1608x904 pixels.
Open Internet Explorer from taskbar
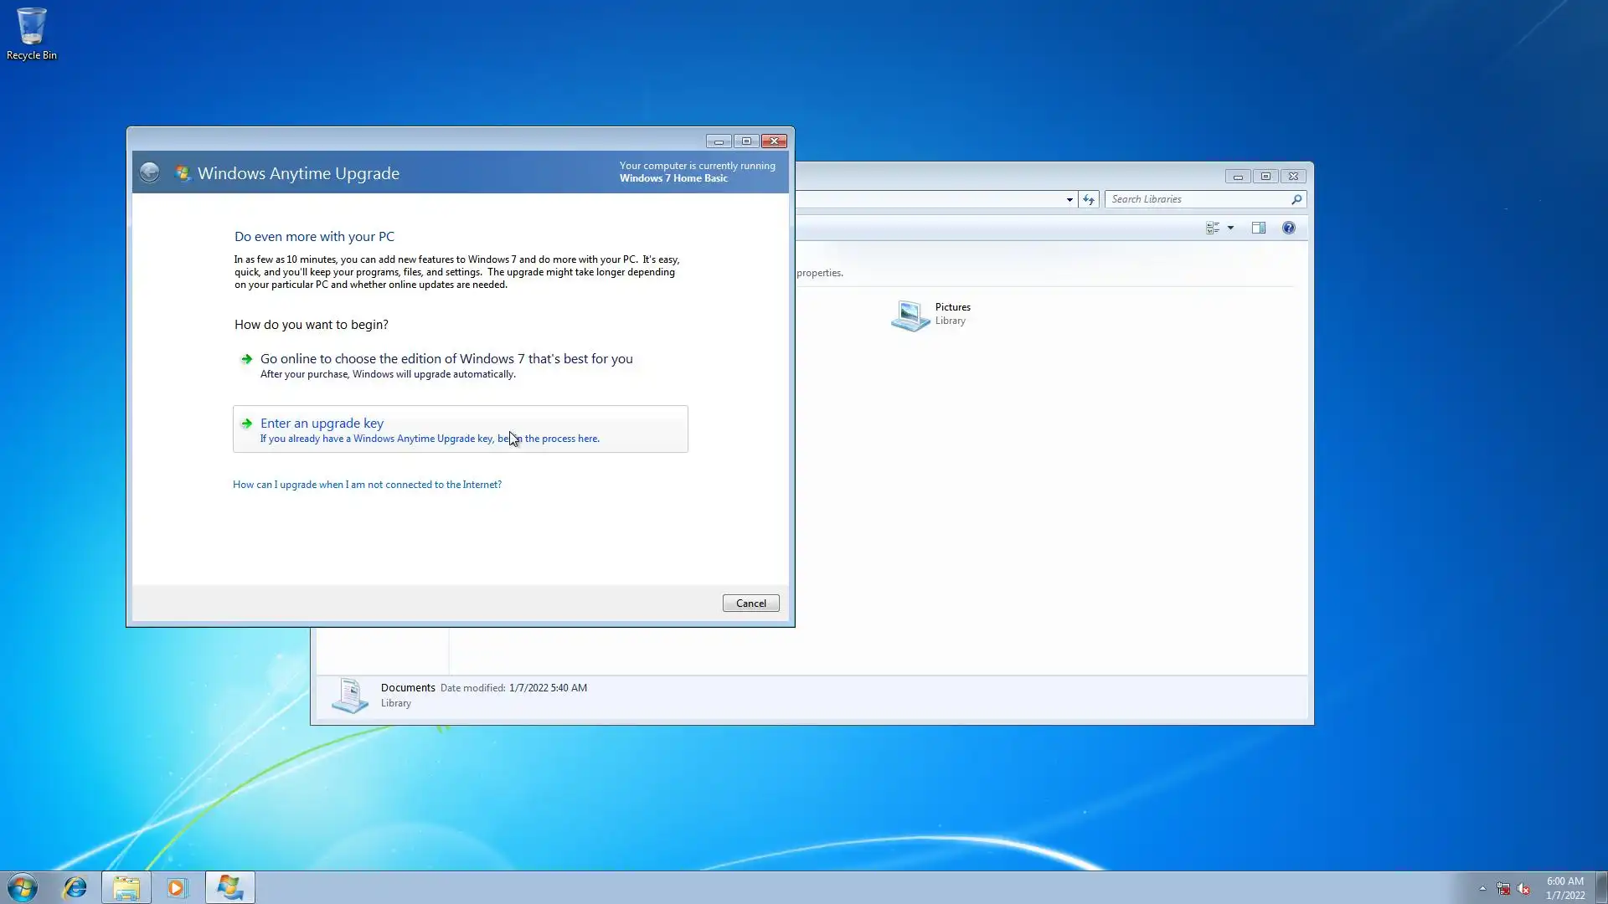click(75, 887)
